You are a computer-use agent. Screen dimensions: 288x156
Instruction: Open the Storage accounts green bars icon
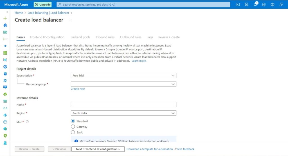click(5, 101)
